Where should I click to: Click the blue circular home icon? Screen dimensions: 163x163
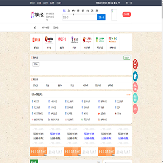point(135,76)
